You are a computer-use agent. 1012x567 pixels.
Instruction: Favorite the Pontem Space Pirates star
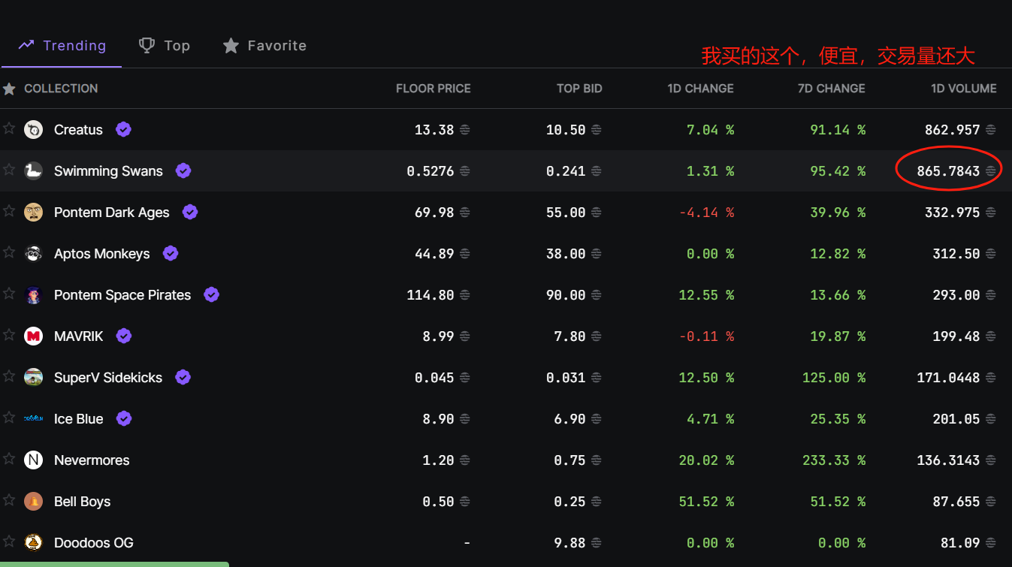(x=9, y=294)
